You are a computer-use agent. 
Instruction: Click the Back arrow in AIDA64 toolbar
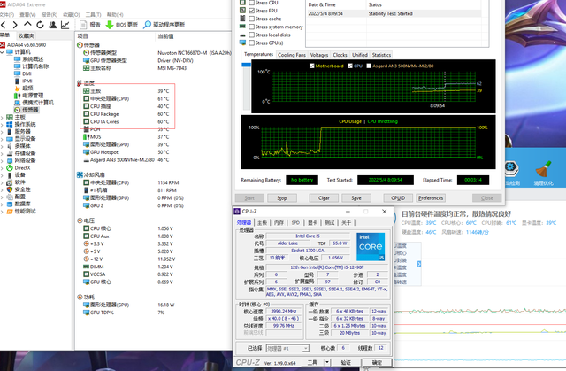(4, 25)
